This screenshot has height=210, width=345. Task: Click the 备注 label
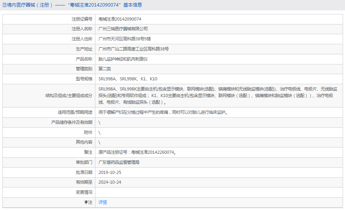88,152
